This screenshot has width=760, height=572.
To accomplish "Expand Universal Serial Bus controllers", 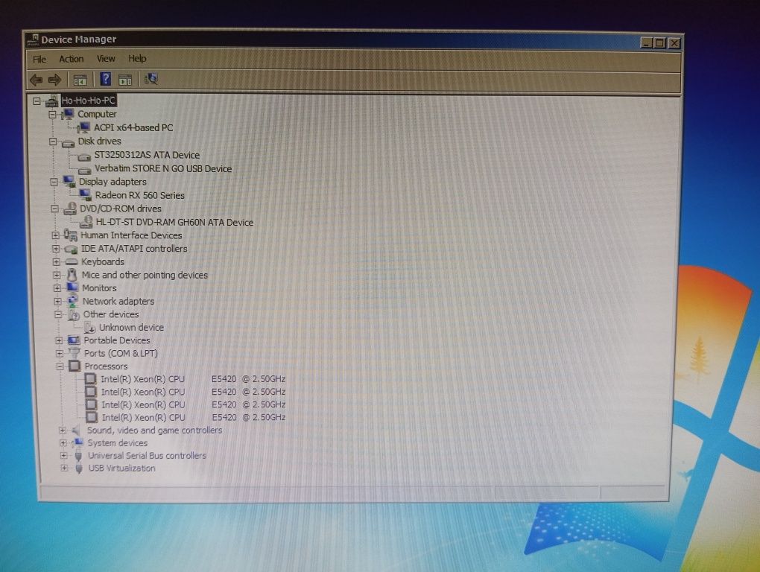I will coord(63,455).
